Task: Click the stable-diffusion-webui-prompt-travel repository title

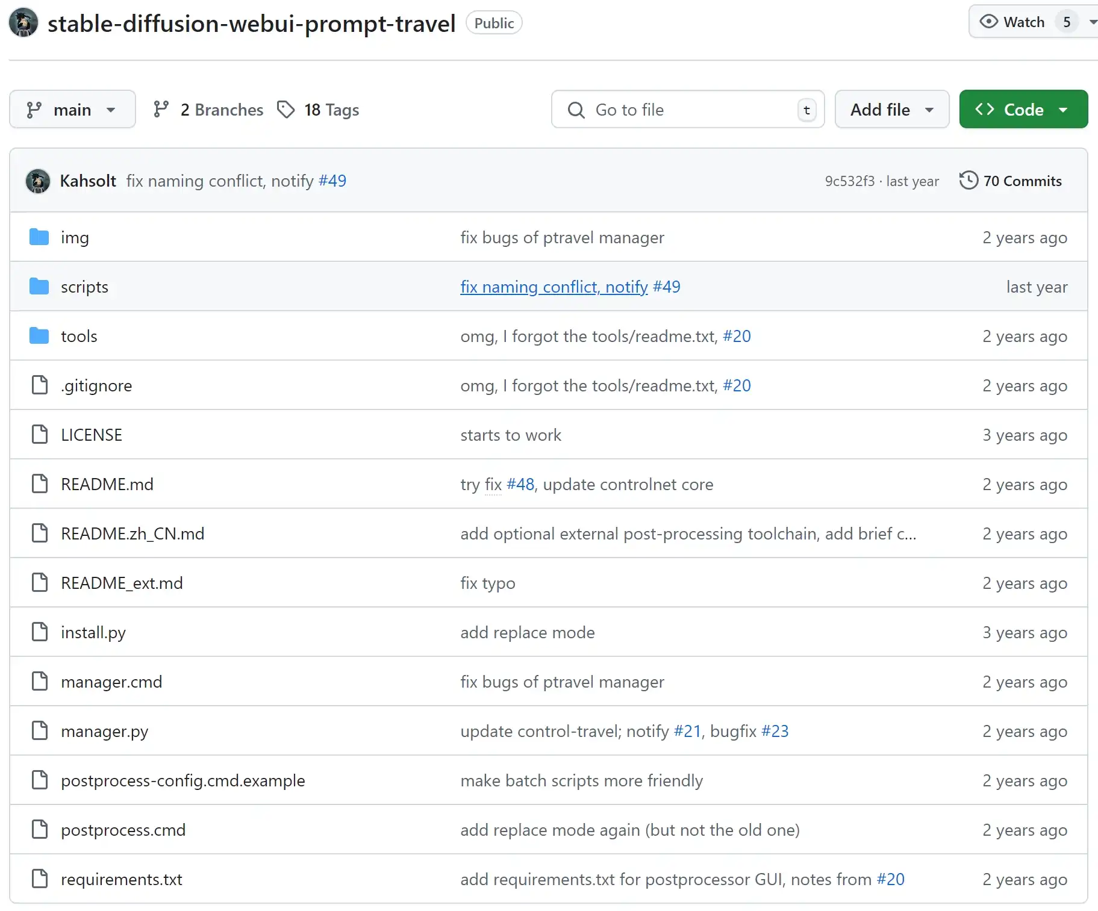Action: point(251,23)
